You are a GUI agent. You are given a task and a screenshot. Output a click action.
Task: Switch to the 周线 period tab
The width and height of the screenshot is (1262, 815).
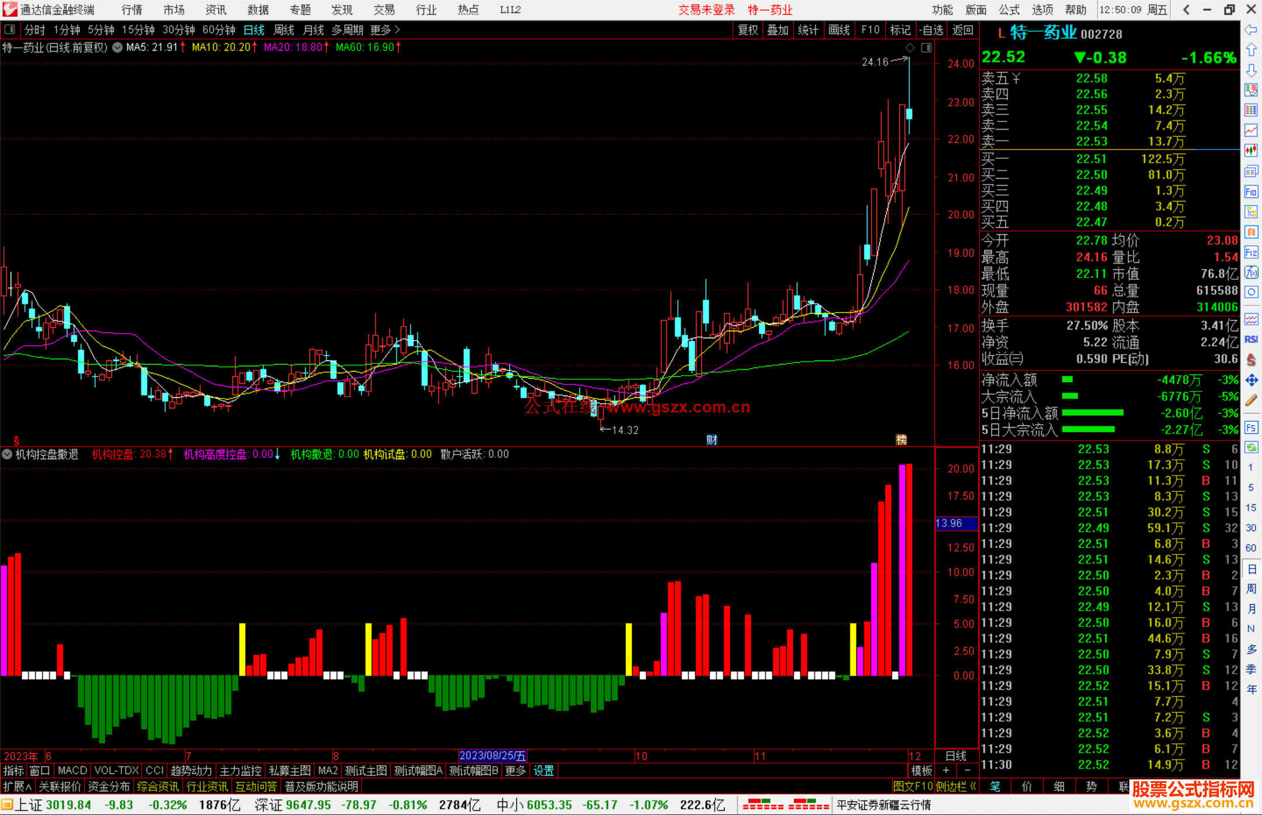(x=284, y=29)
